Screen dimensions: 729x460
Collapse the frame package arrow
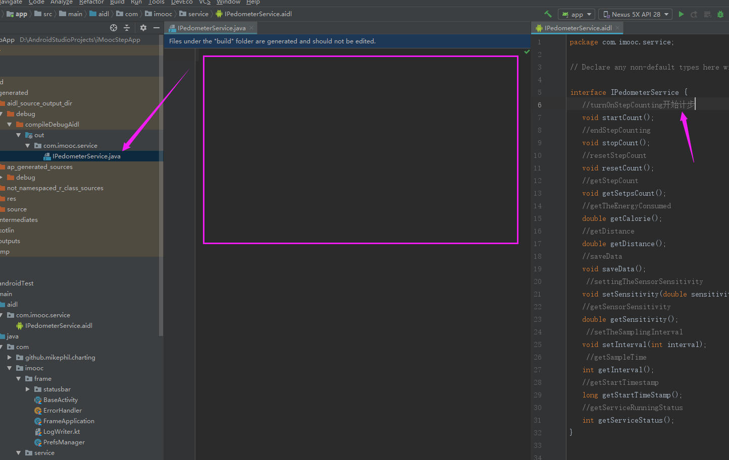(18, 379)
